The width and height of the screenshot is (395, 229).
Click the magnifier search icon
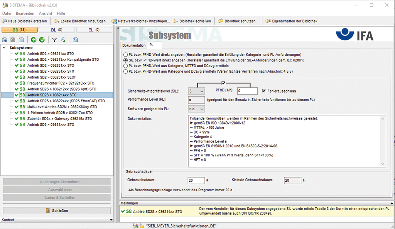pos(63,40)
